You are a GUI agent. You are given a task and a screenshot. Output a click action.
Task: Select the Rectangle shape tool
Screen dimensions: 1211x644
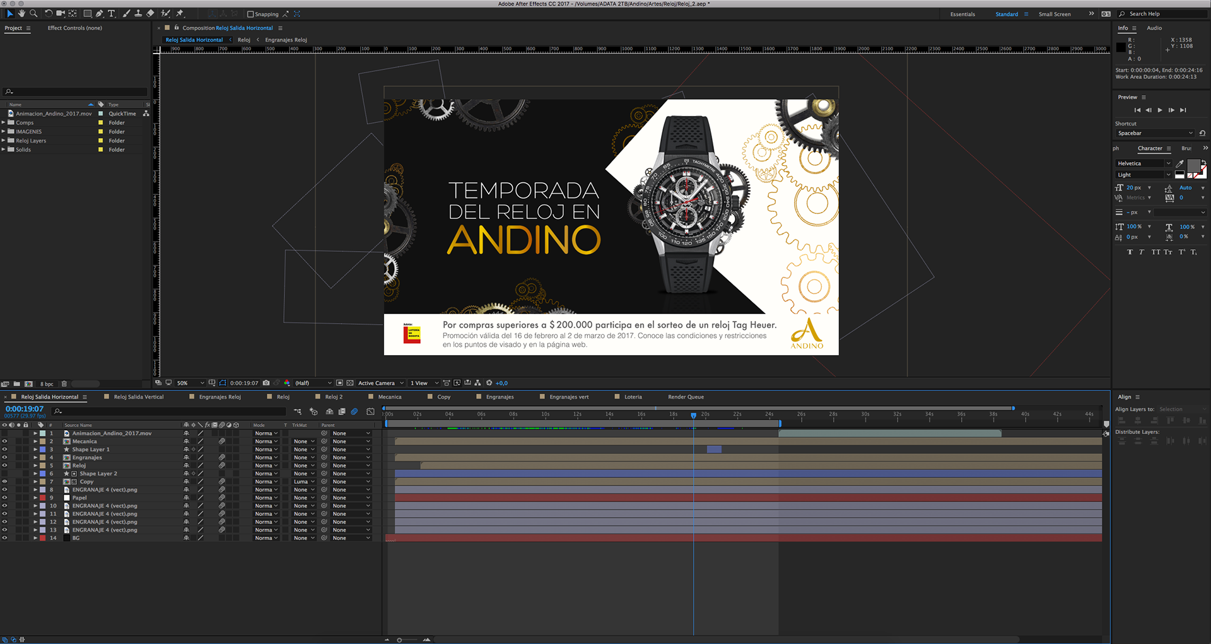click(88, 13)
